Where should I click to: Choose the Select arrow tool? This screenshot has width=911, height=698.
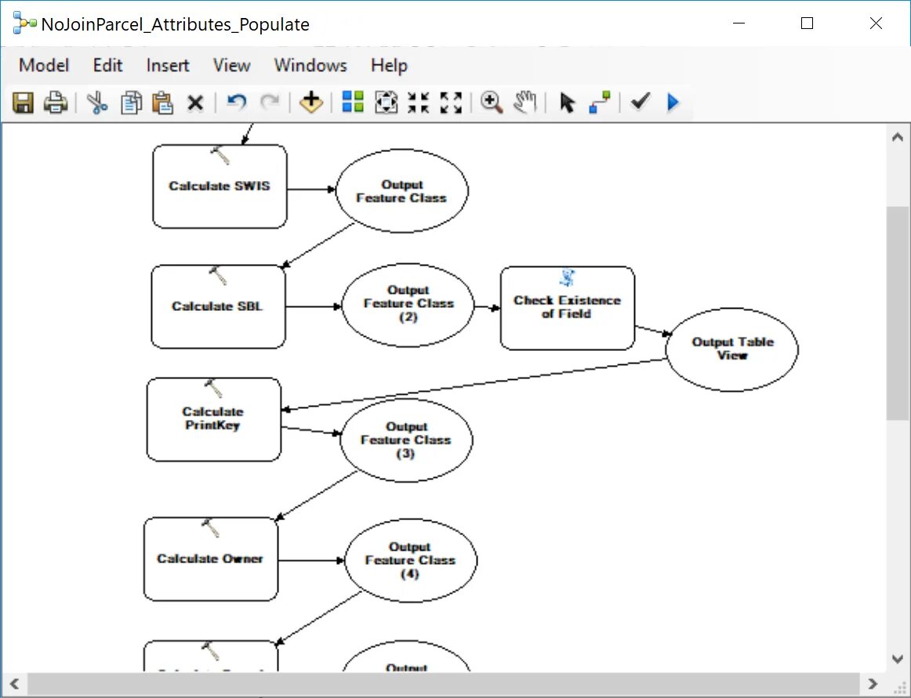(567, 102)
